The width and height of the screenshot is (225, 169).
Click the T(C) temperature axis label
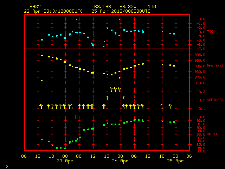(x=211, y=32)
